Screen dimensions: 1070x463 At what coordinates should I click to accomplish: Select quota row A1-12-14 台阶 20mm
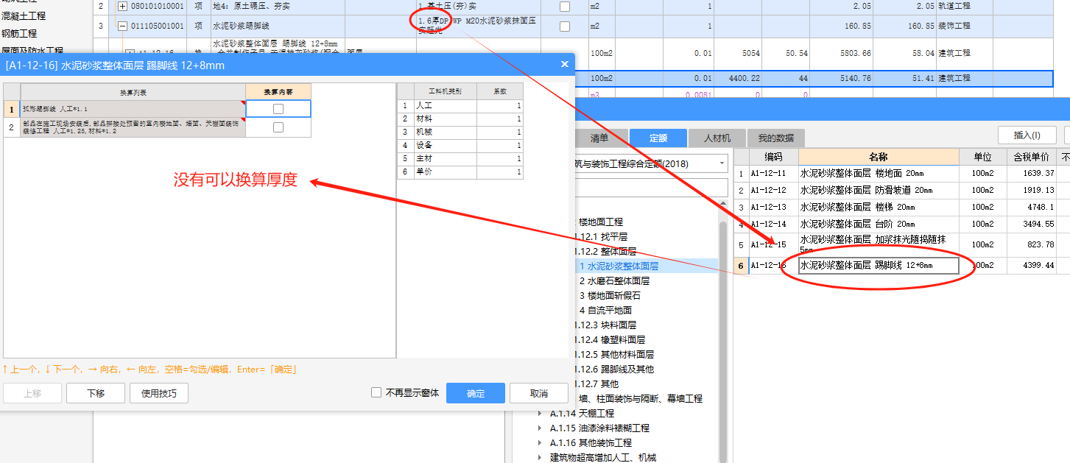(x=901, y=224)
